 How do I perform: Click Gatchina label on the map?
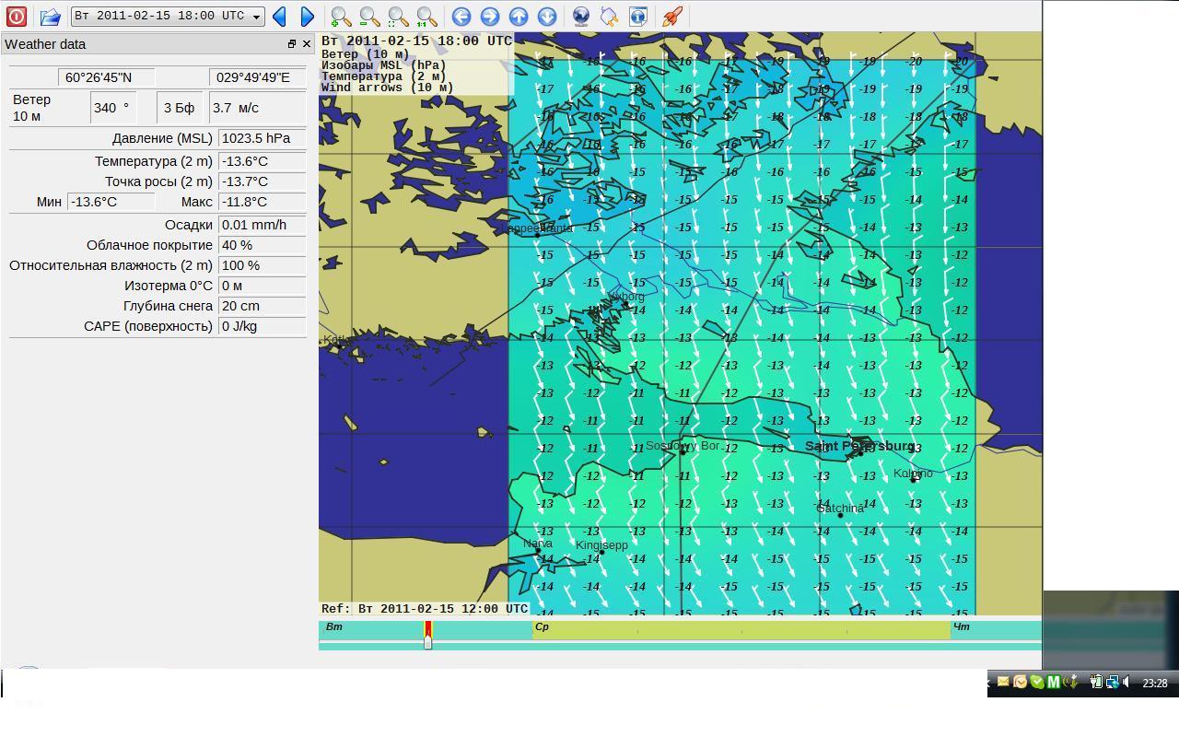click(x=840, y=508)
